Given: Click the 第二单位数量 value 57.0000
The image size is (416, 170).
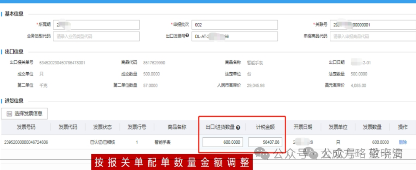Looking at the screenshot, I should point(150,85).
